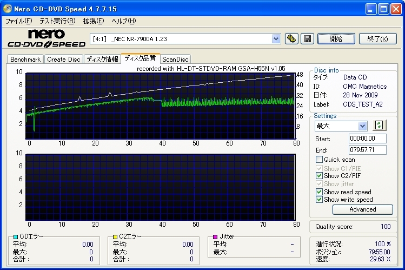
Task: Switch to the Benchmark tab
Action: 25,60
